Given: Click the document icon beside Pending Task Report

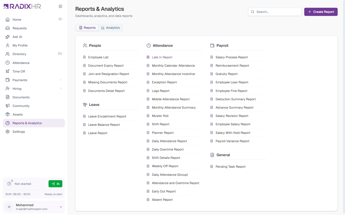Looking at the screenshot, I should pyautogui.click(x=212, y=167).
